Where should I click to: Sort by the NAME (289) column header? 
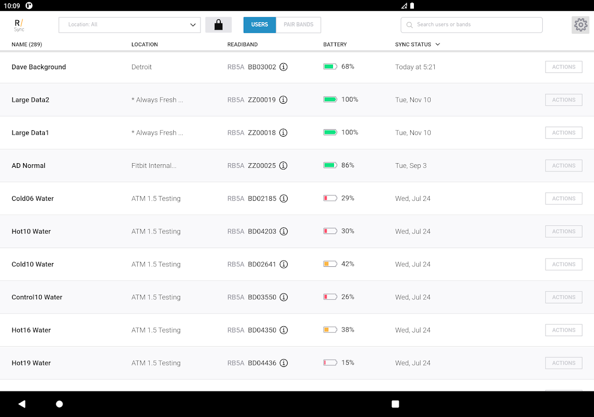click(x=27, y=44)
